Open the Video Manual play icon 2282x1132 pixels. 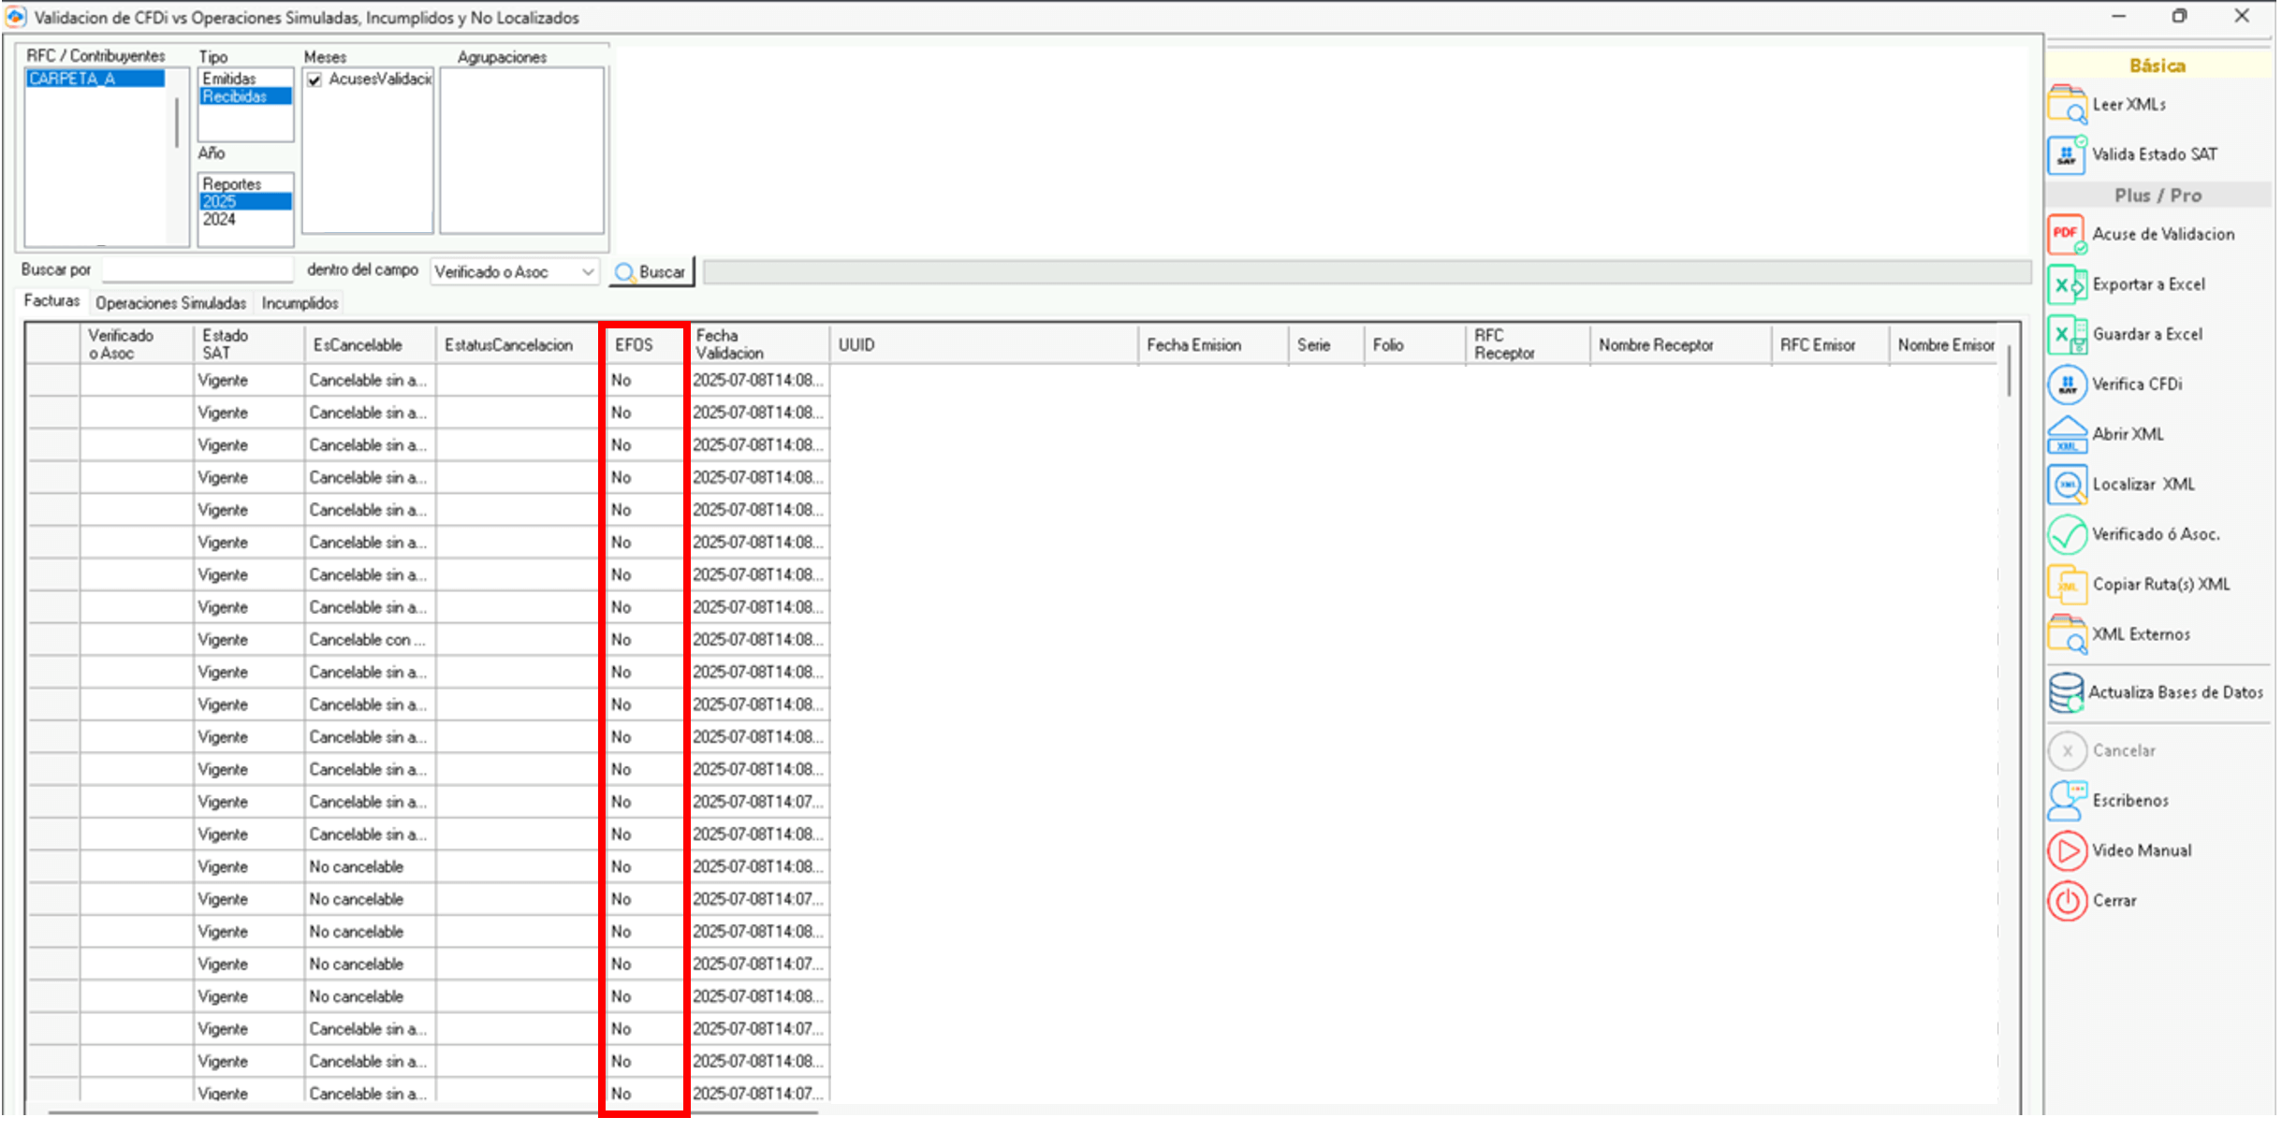click(2066, 850)
